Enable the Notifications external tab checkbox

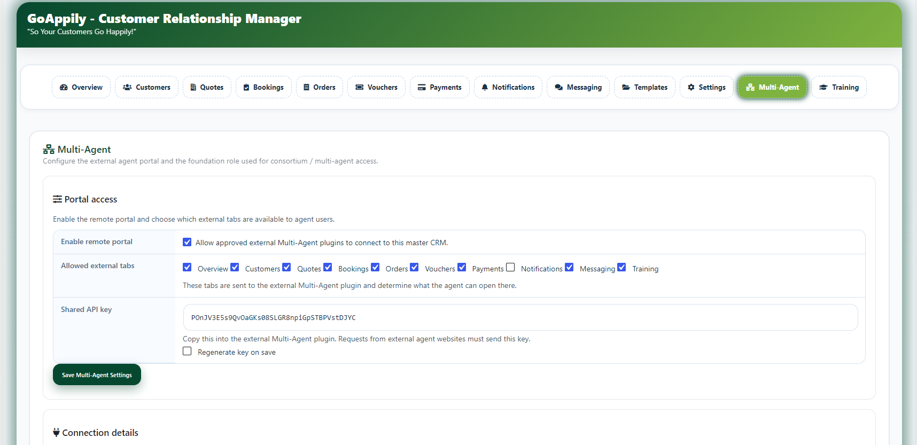pos(510,267)
